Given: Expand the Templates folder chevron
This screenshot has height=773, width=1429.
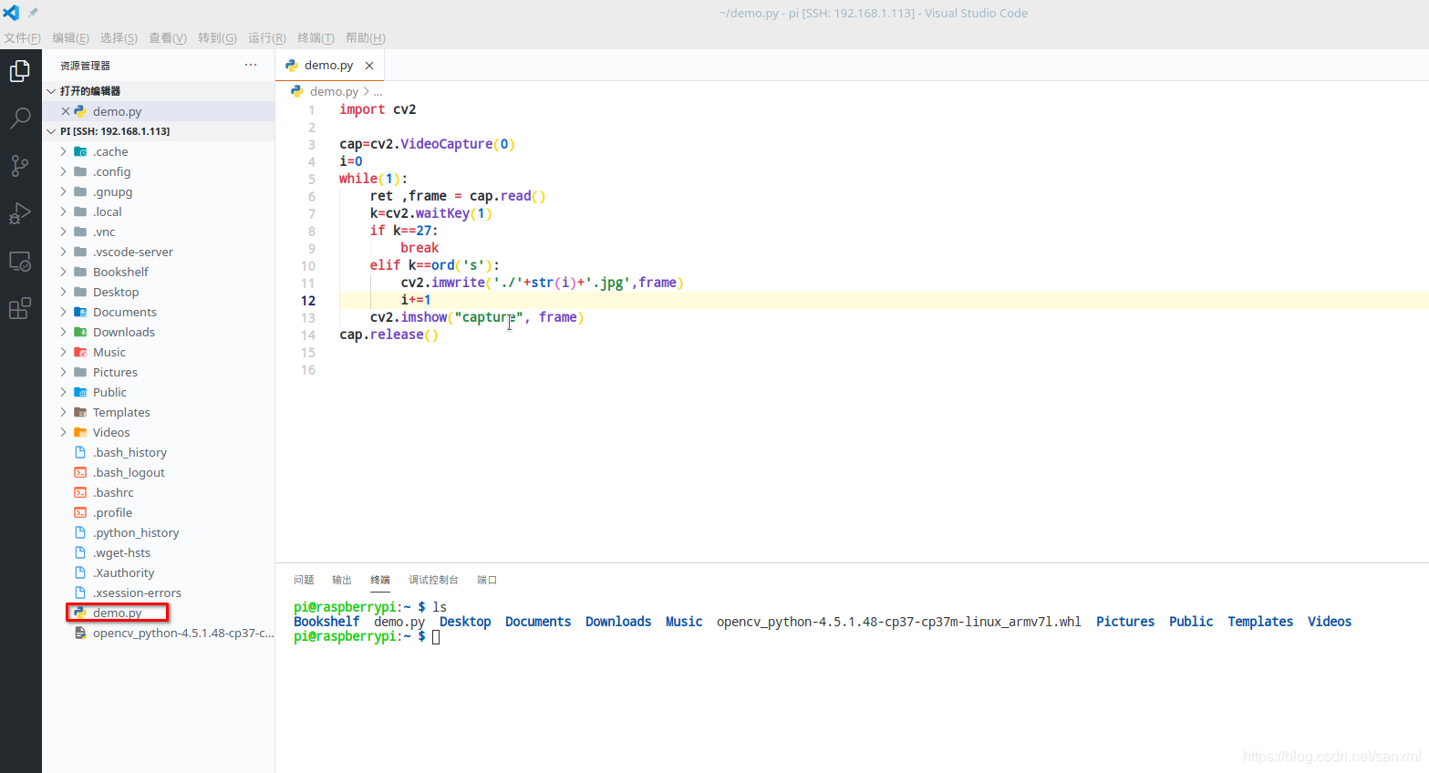Looking at the screenshot, I should coord(63,412).
